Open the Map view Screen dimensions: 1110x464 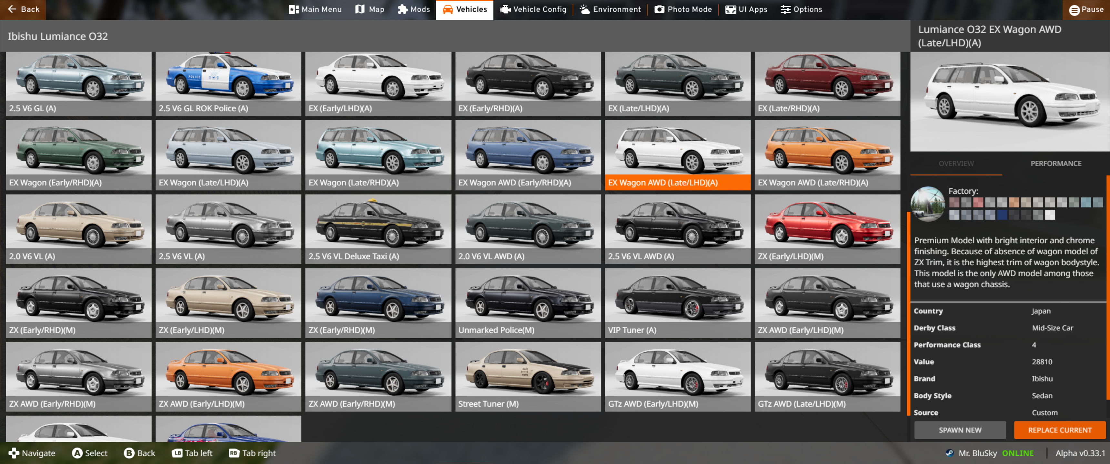click(x=369, y=9)
